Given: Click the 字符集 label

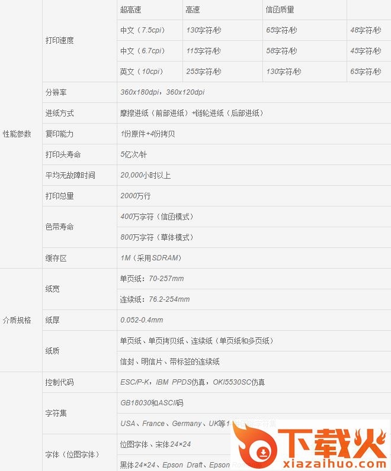Looking at the screenshot, I should pos(56,414).
